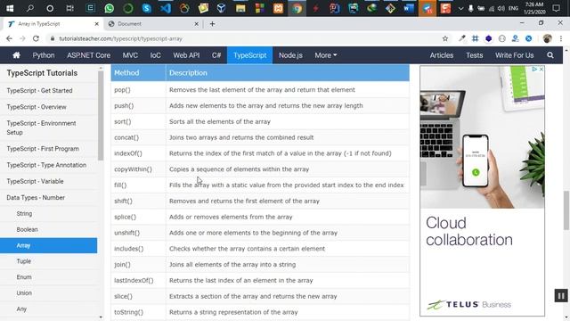Open Microsoft Word from taskbar
The height and width of the screenshot is (321, 570).
pyautogui.click(x=409, y=8)
